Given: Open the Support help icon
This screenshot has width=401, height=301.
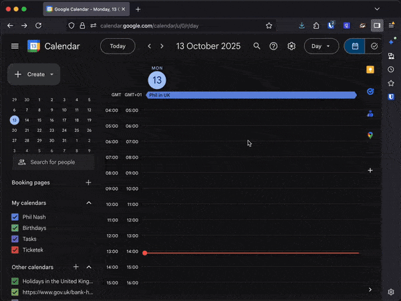Looking at the screenshot, I should (273, 46).
